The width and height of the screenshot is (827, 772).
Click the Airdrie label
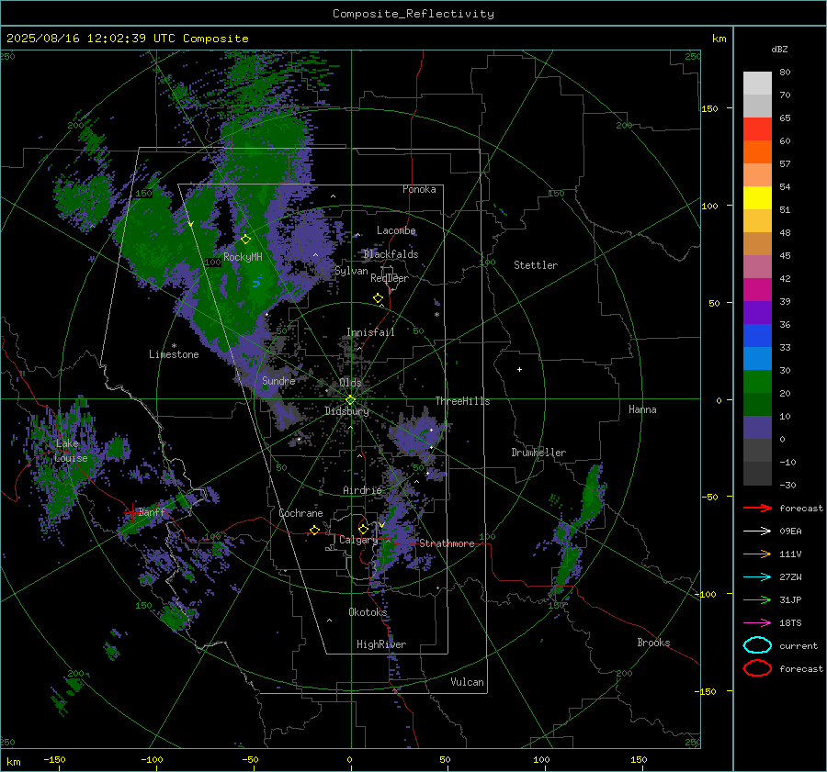362,490
